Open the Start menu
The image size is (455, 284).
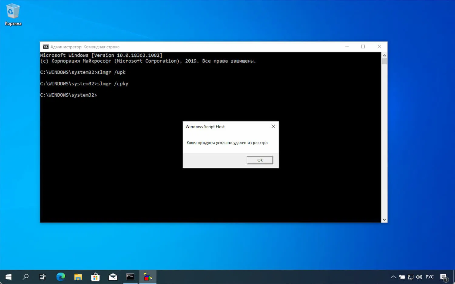coord(8,277)
